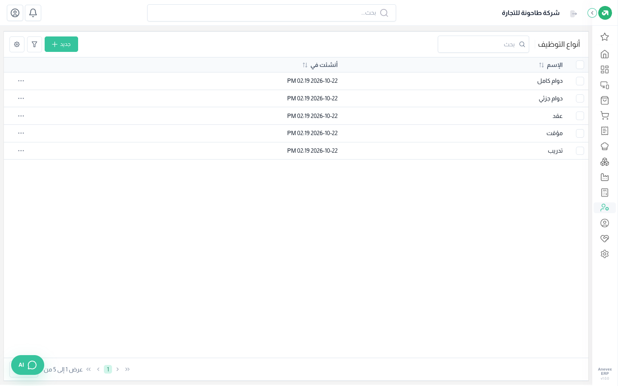Open the shopping bag sidebar icon

(x=605, y=100)
